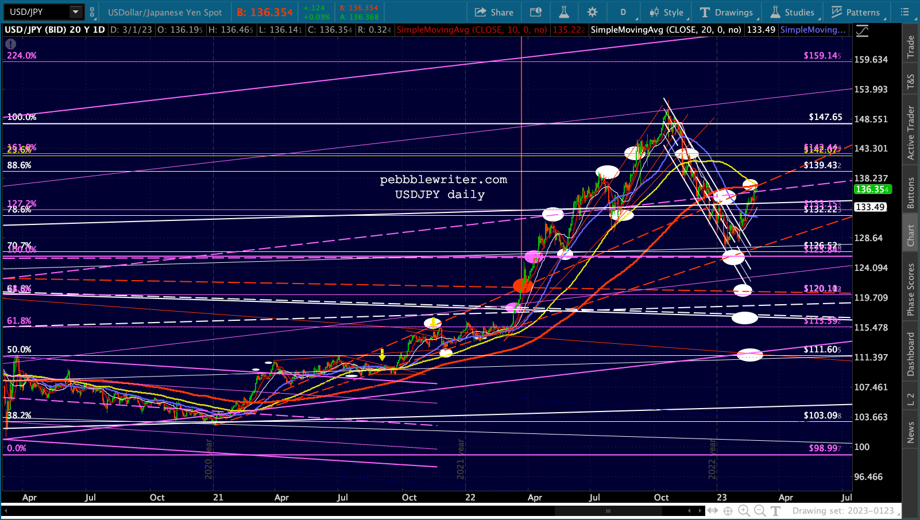Viewport: 920px width, 520px height.
Task: Click the horizontal chart scrollbar thumb
Action: click(609, 511)
